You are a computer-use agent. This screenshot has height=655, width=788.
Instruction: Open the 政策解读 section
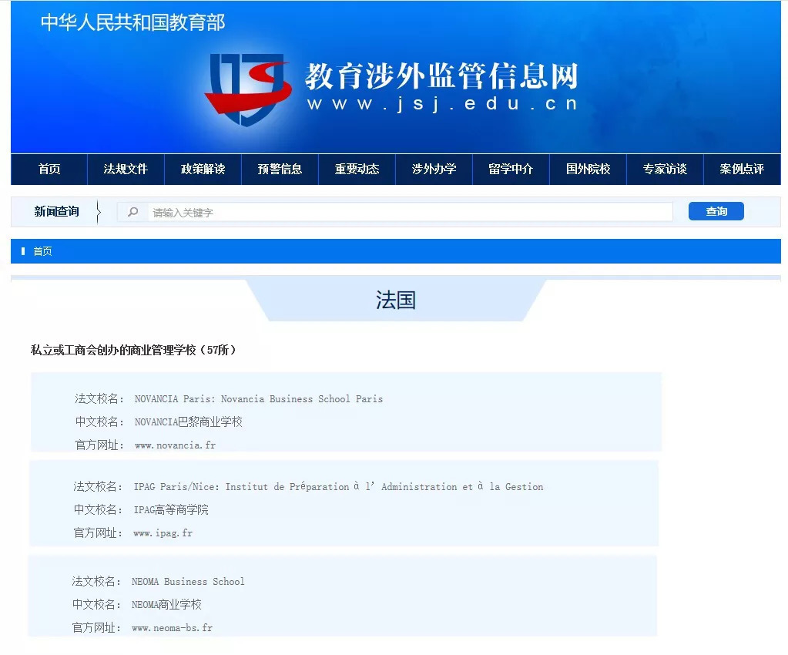point(202,169)
